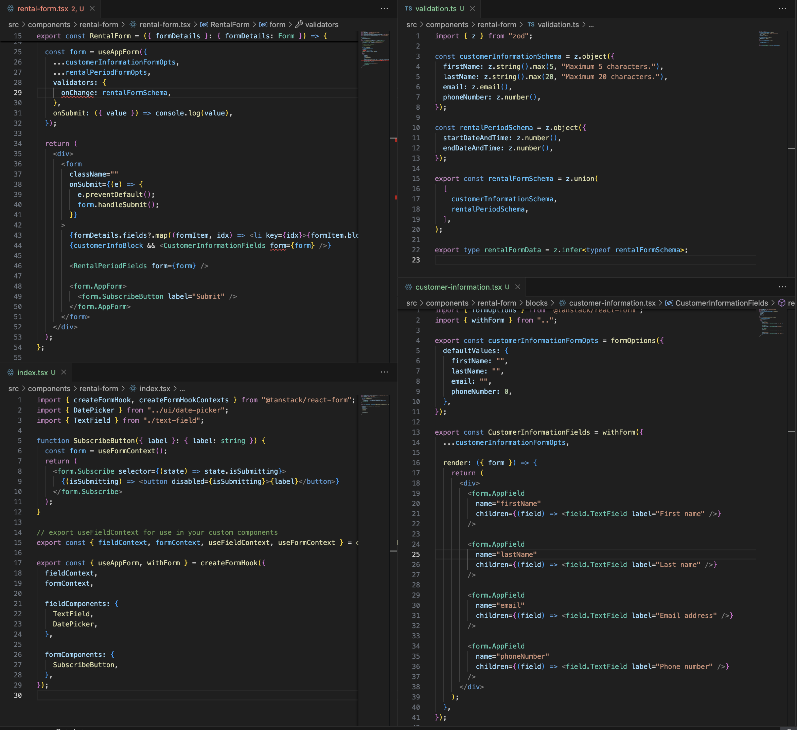Click line number 29 in rental-form.tsx gutter
797x730 pixels.
18,93
